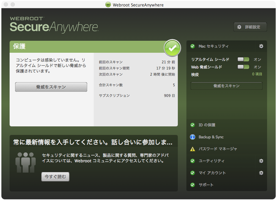Image resolution: width=276 pixels, height=200 pixels.
Task: Click green check icon beside ID の保護
Action: [193, 125]
